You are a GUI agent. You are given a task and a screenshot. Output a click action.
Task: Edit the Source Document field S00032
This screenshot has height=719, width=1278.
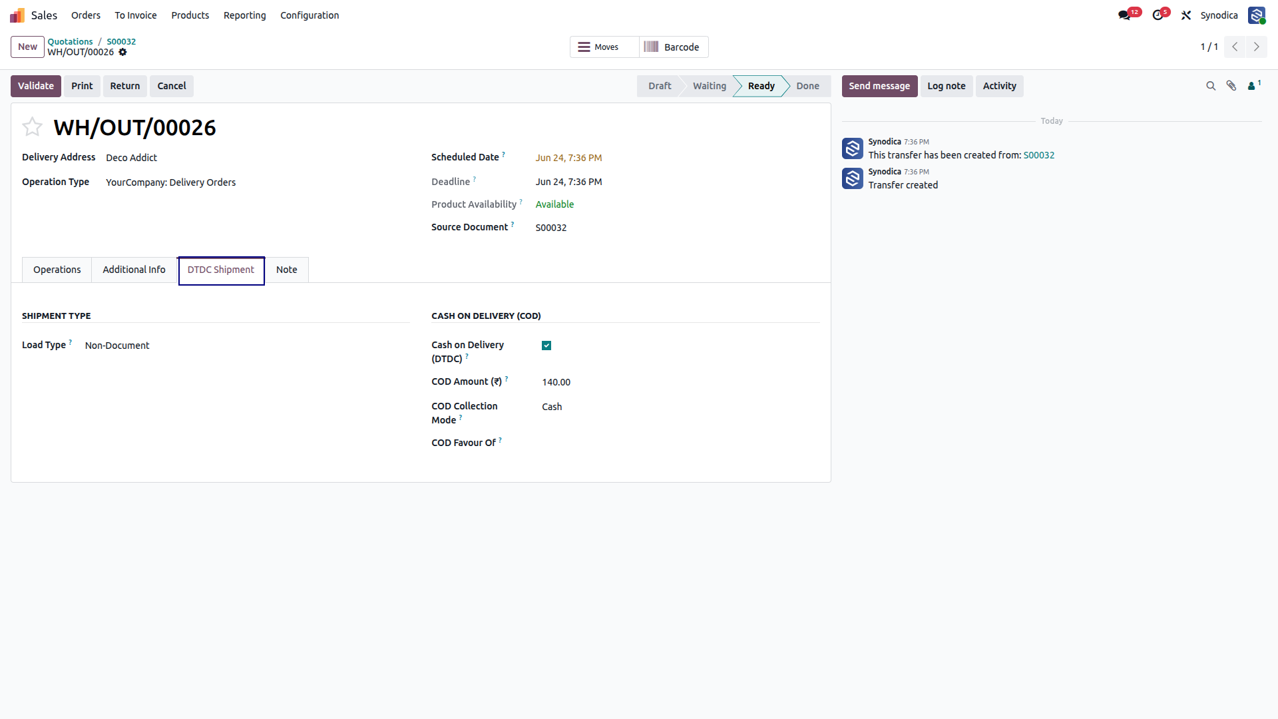pyautogui.click(x=678, y=228)
